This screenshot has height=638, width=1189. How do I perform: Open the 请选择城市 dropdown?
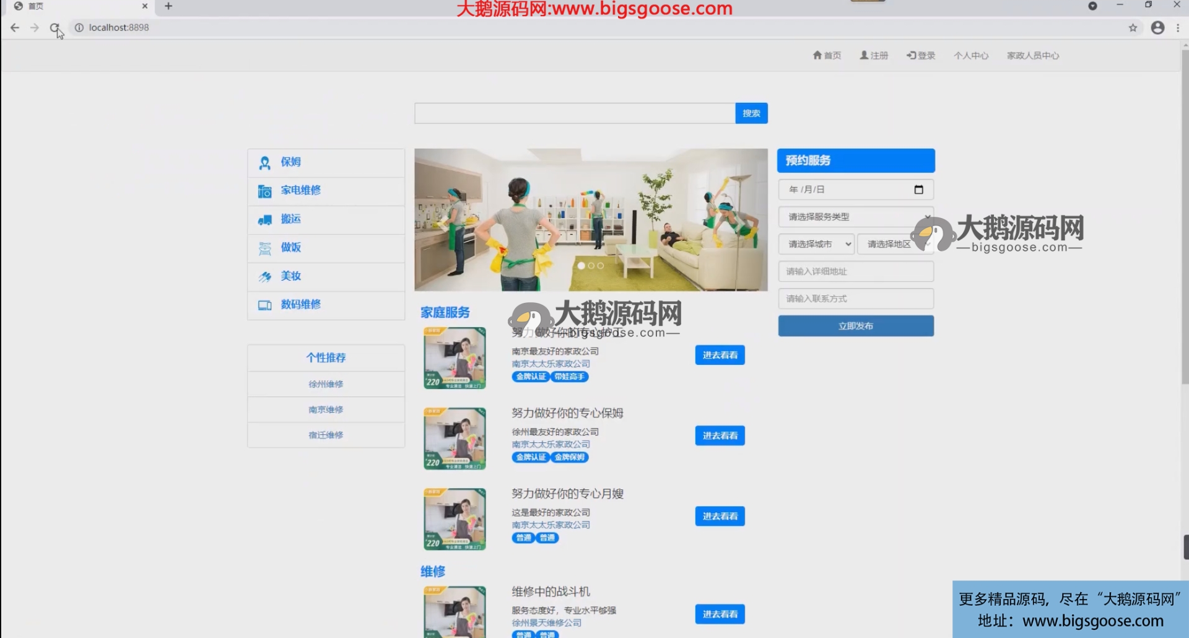pyautogui.click(x=816, y=244)
